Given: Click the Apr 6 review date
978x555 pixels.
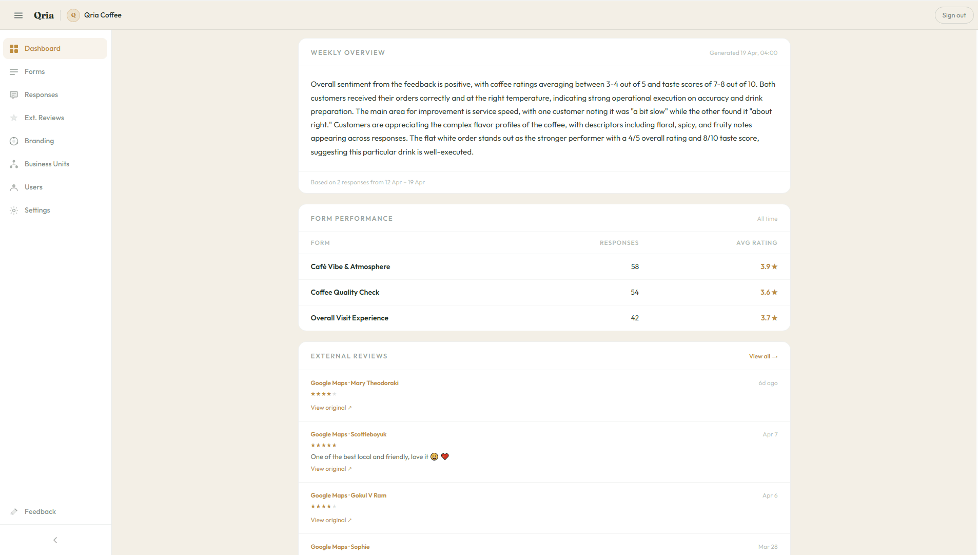Looking at the screenshot, I should tap(770, 496).
